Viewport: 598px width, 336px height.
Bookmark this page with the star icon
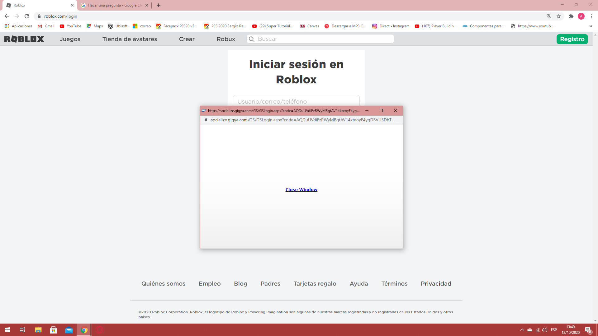point(559,16)
